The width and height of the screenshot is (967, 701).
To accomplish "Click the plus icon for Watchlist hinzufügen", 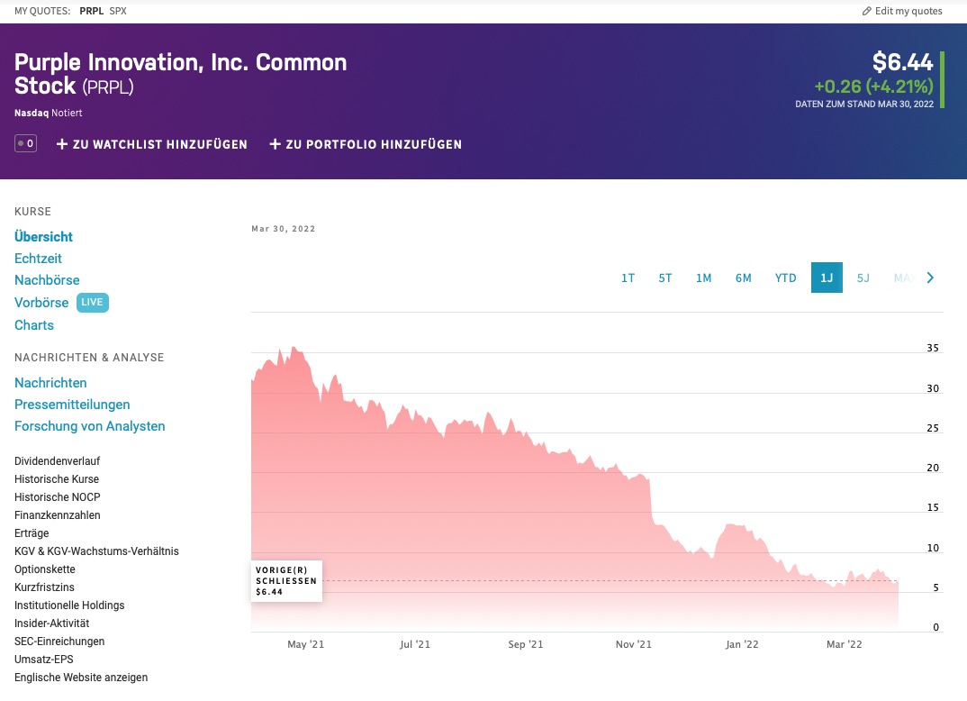I will click(62, 144).
